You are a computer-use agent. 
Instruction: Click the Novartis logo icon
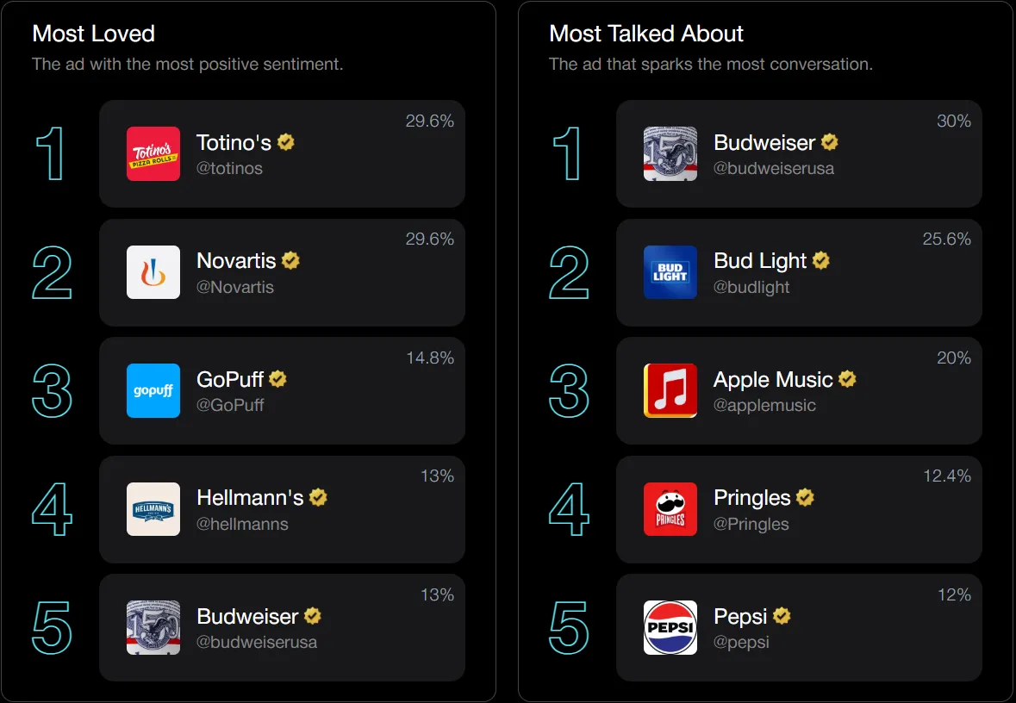coord(153,272)
